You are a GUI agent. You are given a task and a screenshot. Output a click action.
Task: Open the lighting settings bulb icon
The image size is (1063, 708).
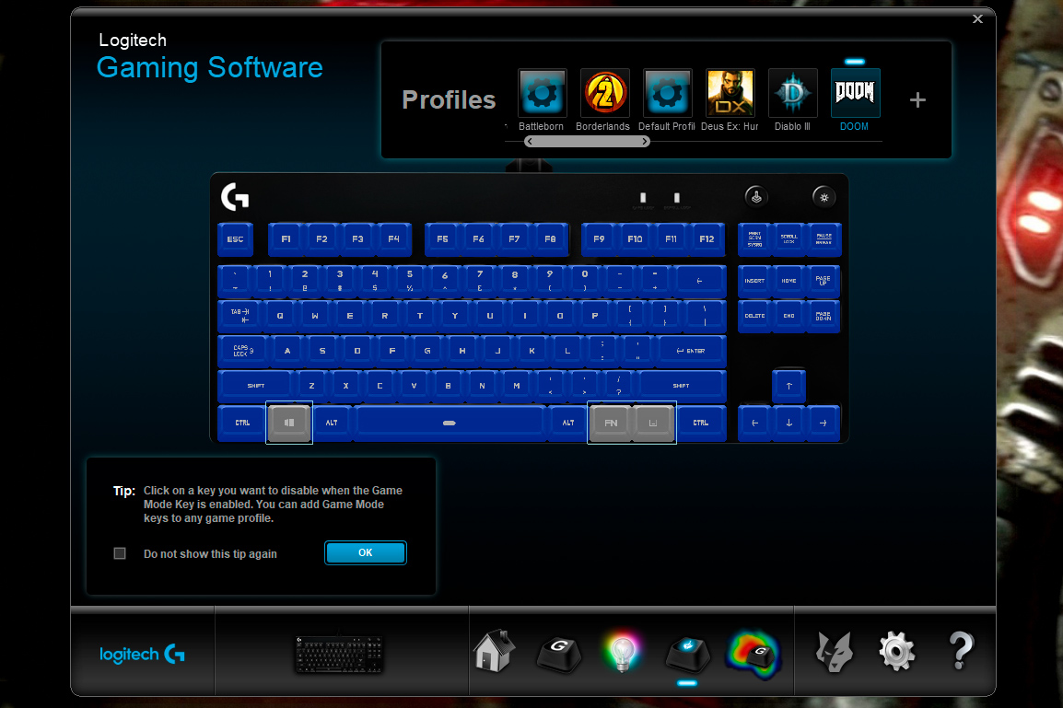[x=623, y=652]
